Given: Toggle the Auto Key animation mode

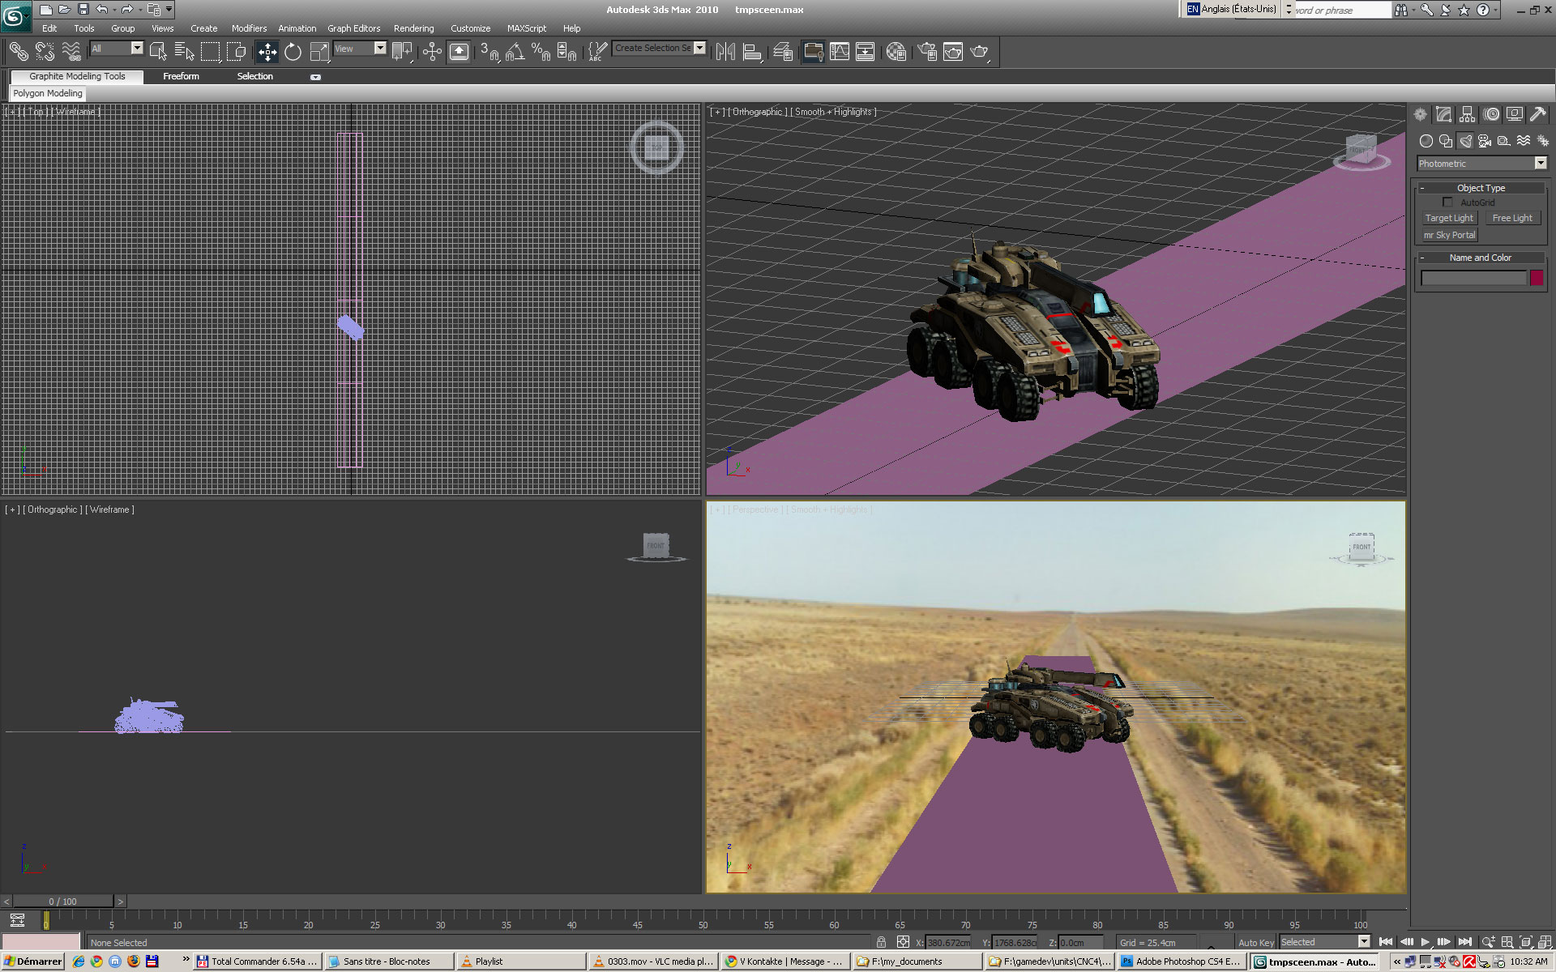Looking at the screenshot, I should [x=1255, y=942].
